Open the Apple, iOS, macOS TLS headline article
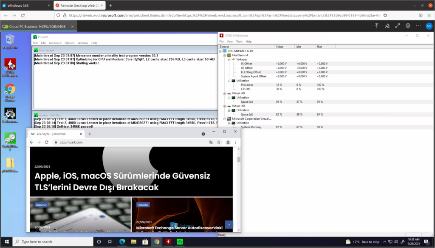The image size is (435, 248). (122, 181)
